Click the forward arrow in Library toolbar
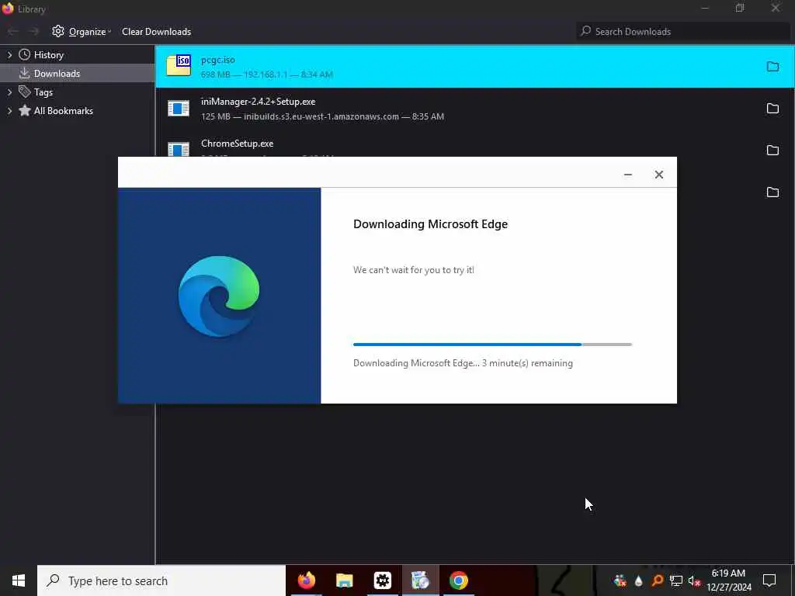The width and height of the screenshot is (795, 596). [x=34, y=31]
